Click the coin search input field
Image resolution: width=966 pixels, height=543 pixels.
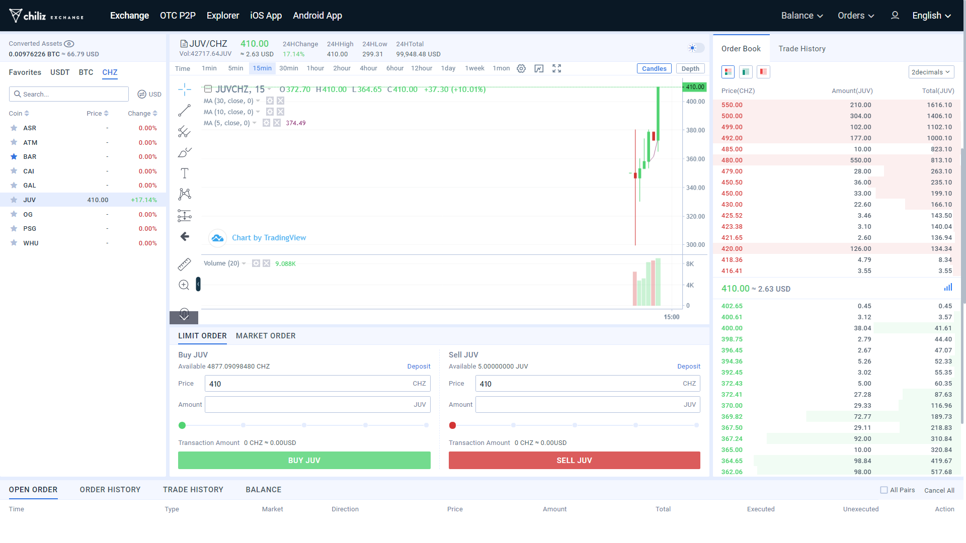(69, 94)
